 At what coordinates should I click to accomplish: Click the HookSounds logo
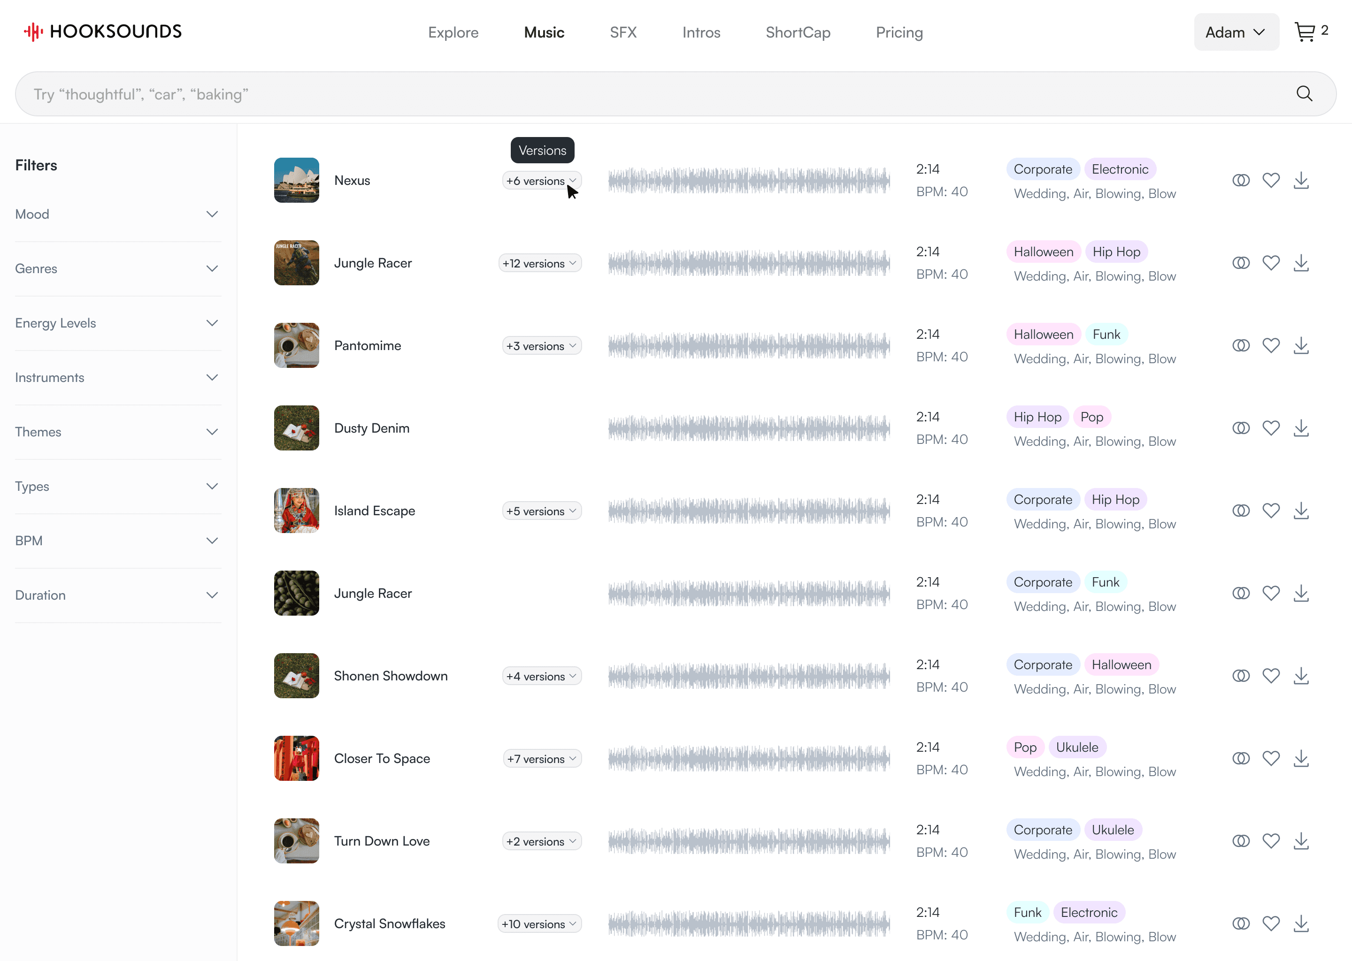point(102,31)
